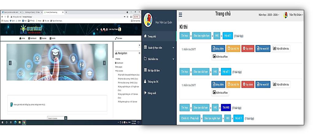Go back with the carousel left arrow
The height and width of the screenshot is (135, 314).
(10, 63)
